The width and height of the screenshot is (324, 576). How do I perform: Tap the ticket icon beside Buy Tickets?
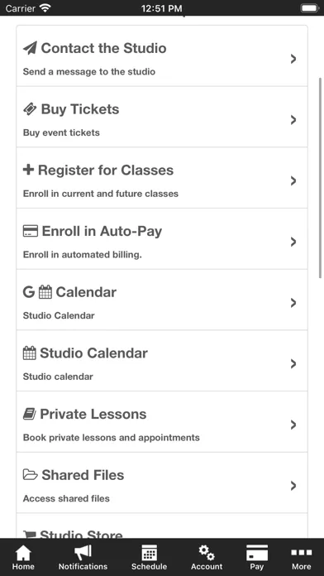[x=30, y=109]
